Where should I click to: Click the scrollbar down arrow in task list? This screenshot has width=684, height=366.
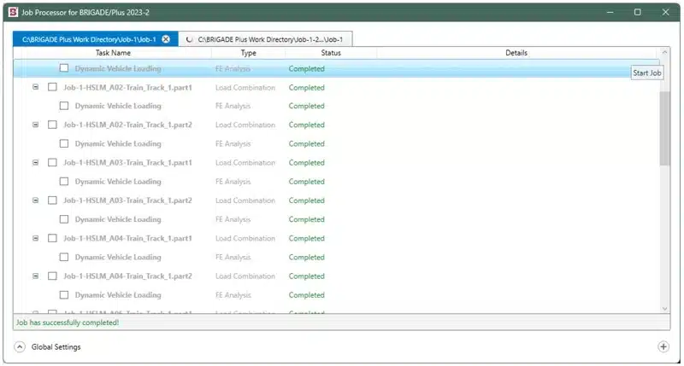pyautogui.click(x=664, y=308)
